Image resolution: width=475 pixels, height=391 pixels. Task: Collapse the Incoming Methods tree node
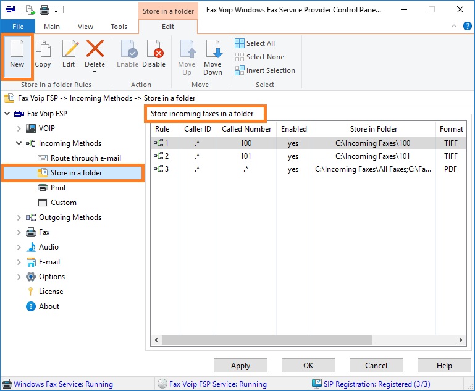[19, 143]
